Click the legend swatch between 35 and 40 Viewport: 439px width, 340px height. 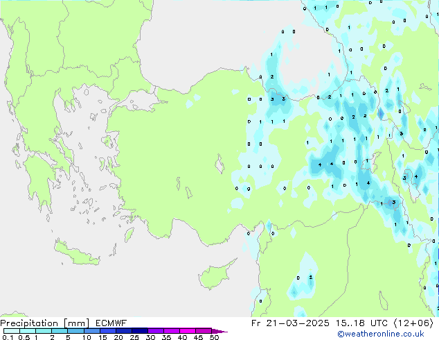(171, 331)
